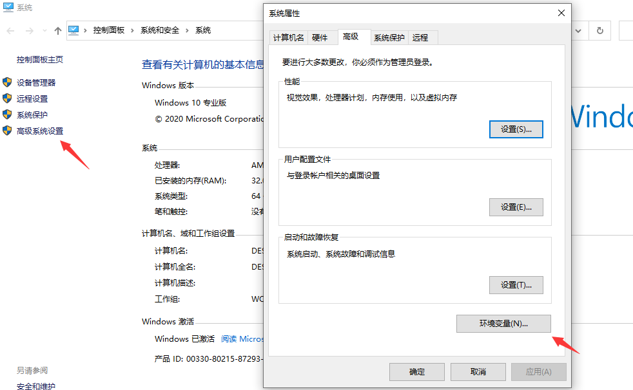Switch to the 计算机名 tab
This screenshot has height=390, width=633.
point(288,38)
